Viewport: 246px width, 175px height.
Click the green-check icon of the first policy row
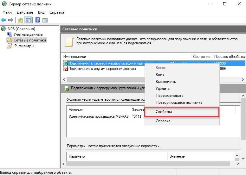[x=65, y=63]
